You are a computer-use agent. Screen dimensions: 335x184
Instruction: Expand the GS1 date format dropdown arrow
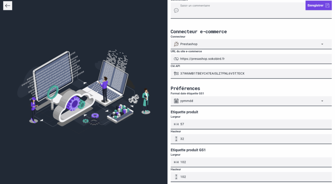[322, 101]
